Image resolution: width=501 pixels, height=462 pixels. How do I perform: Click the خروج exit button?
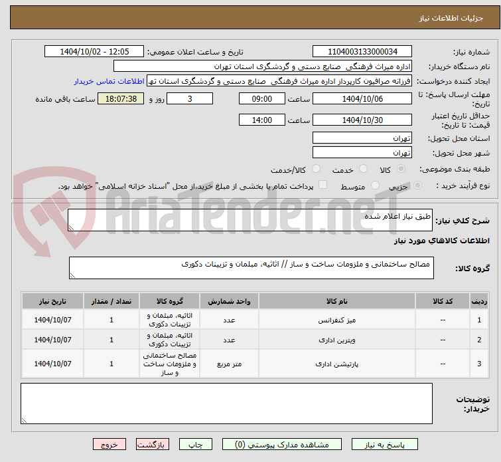(109, 445)
